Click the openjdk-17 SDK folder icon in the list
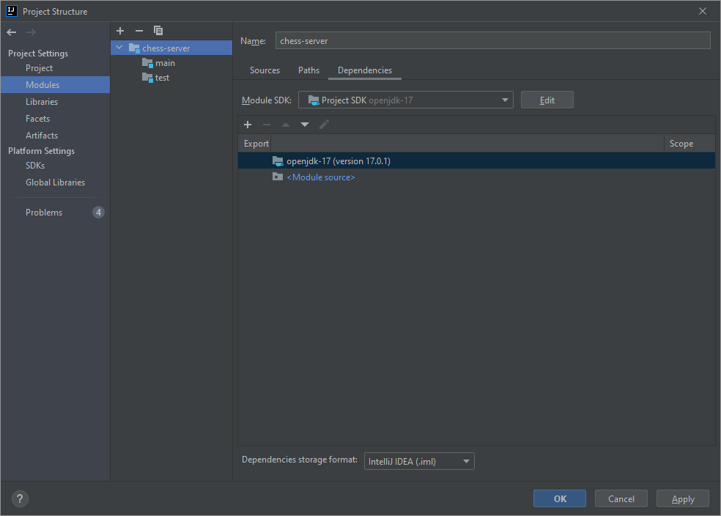The width and height of the screenshot is (721, 516). 278,161
